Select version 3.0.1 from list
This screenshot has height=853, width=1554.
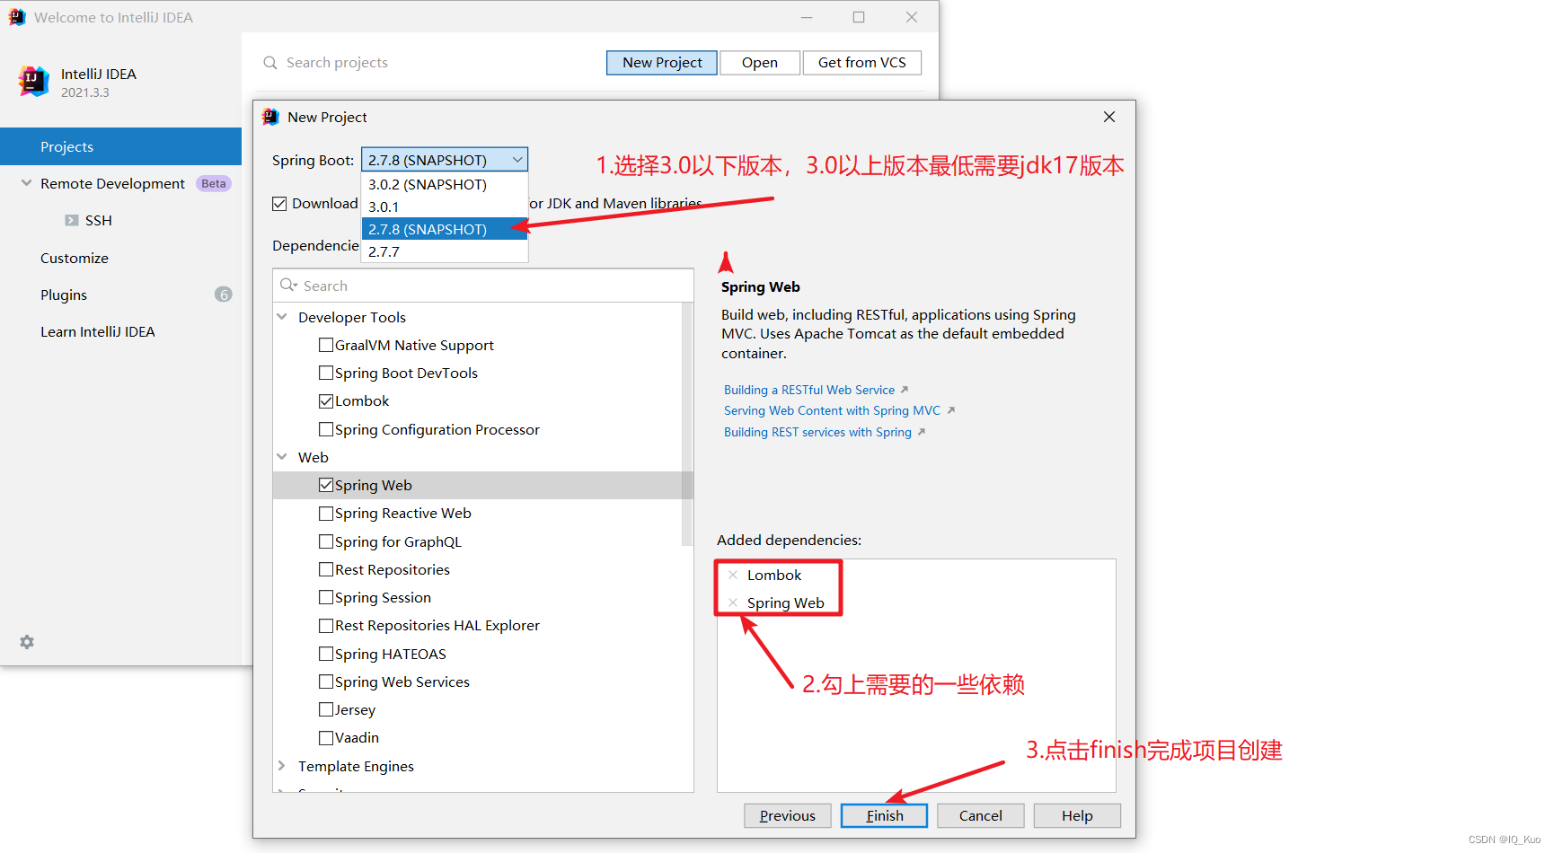[x=445, y=207]
